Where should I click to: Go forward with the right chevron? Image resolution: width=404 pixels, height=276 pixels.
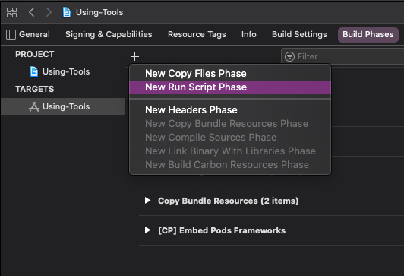pyautogui.click(x=49, y=12)
